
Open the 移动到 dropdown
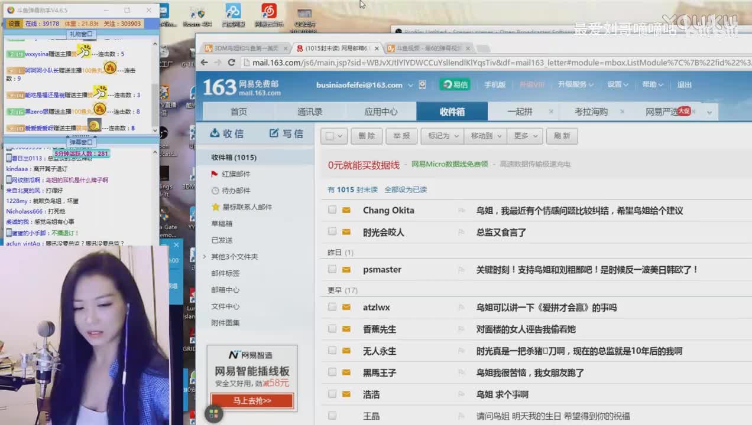click(x=485, y=136)
